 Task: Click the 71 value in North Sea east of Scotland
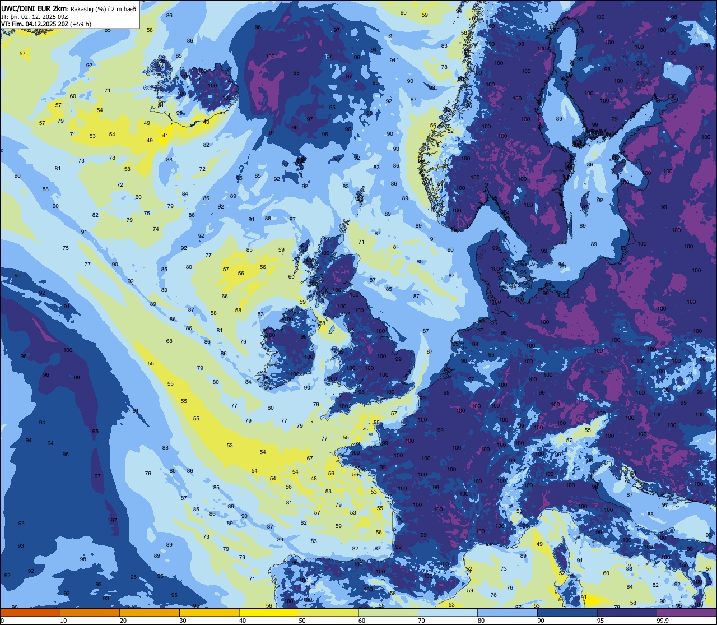point(361,242)
